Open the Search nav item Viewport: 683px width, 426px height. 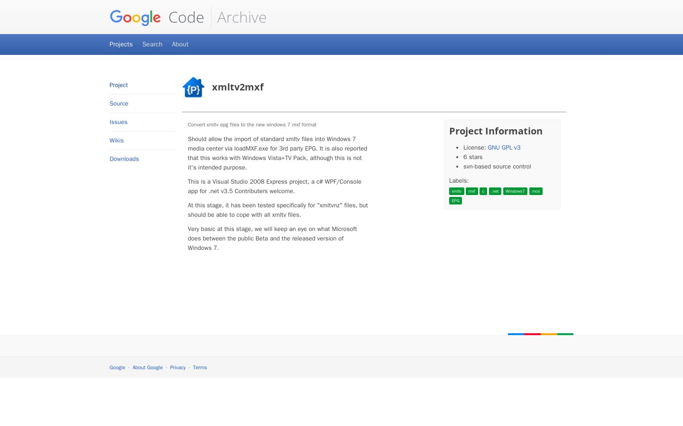(152, 44)
